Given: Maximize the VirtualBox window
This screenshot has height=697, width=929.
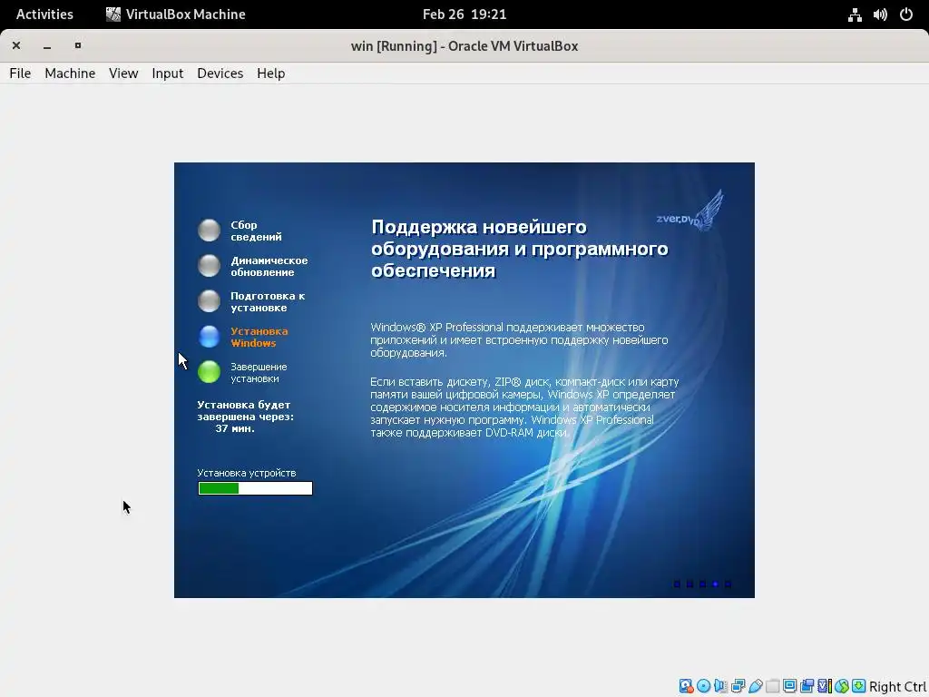Looking at the screenshot, I should pyautogui.click(x=78, y=45).
